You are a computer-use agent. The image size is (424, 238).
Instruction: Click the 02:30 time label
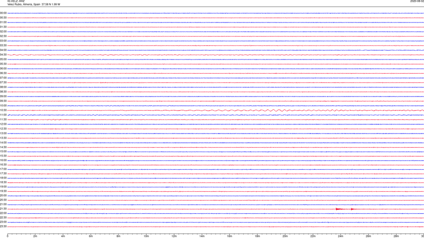point(3,36)
